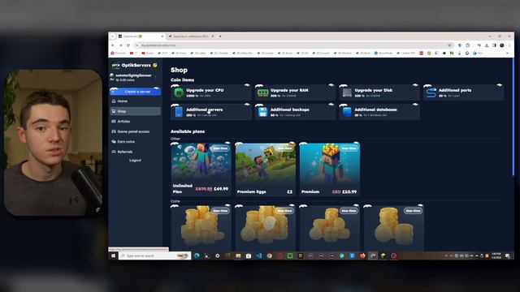Image resolution: width=520 pixels, height=292 pixels.
Task: Open Articles in the sidebar
Action: click(136, 121)
